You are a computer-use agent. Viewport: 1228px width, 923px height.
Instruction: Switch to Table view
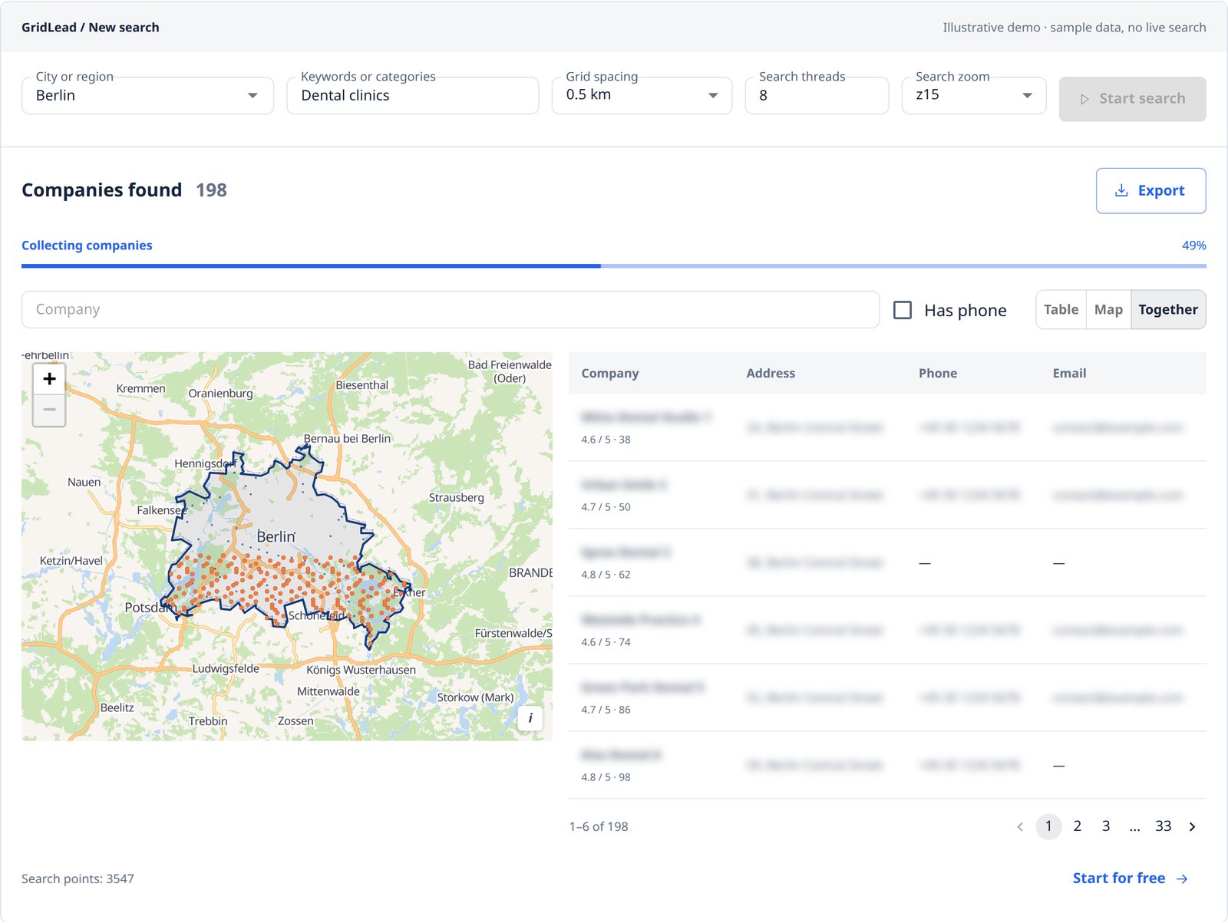tap(1061, 310)
